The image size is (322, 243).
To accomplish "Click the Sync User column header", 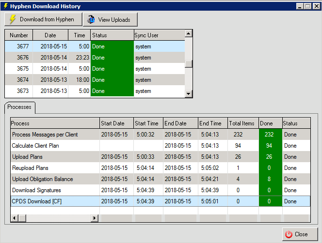I will [160, 35].
